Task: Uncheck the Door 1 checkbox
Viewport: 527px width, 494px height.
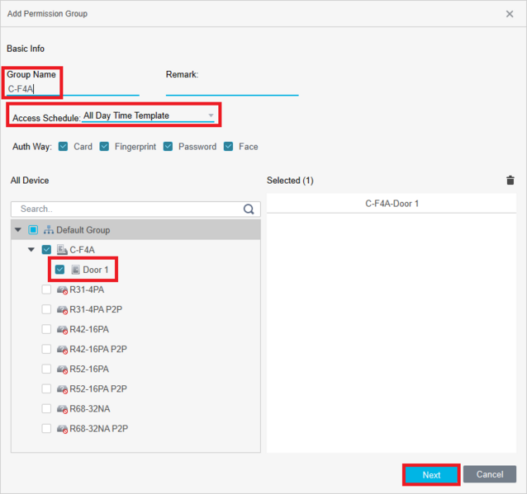Action: coord(59,270)
